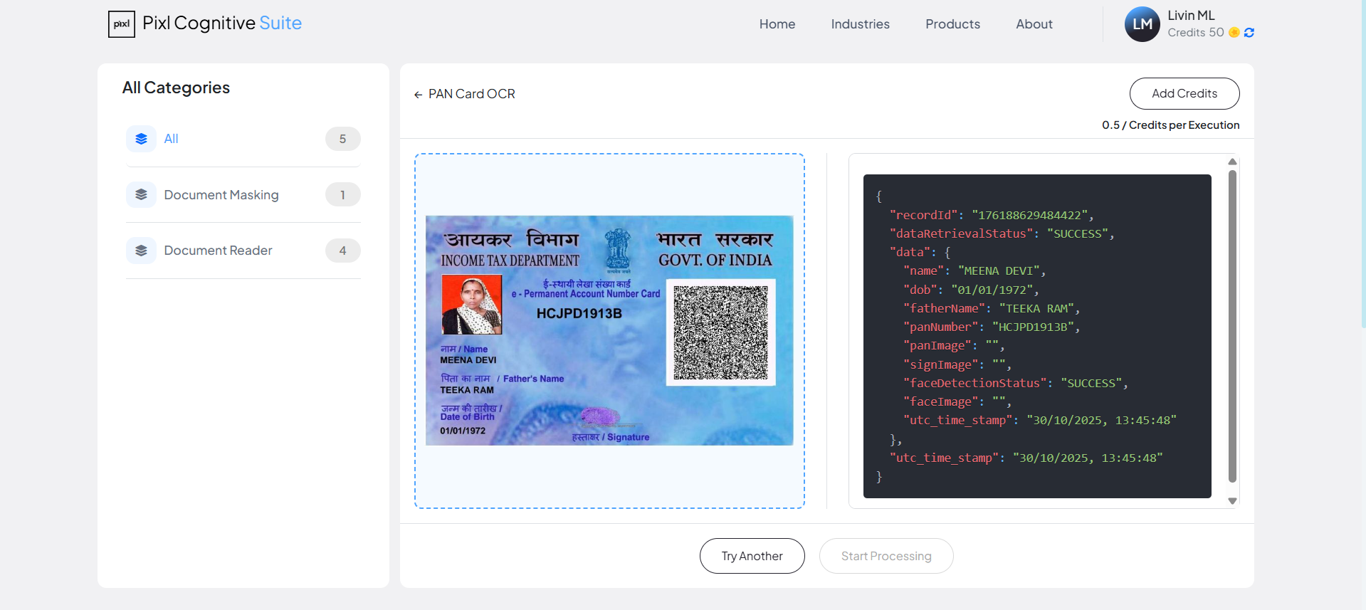Click the panNumber value HCJPD1913B in JSON

(x=1033, y=327)
